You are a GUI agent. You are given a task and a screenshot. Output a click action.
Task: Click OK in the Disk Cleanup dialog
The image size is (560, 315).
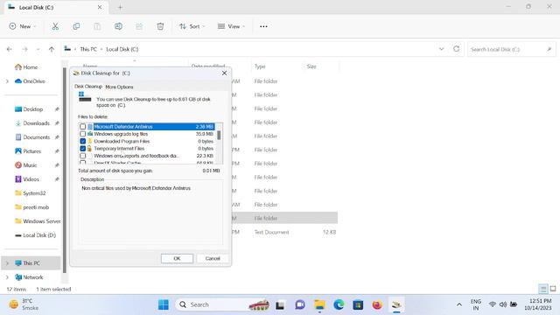[x=177, y=258]
